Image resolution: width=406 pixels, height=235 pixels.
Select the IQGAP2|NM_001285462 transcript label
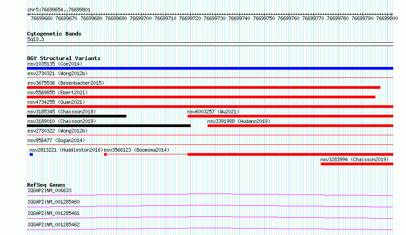(x=53, y=225)
